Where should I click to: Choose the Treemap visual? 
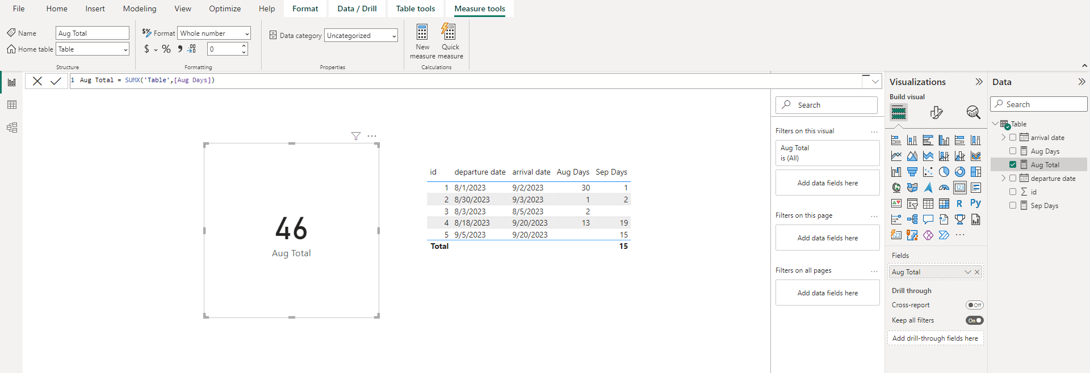(976, 172)
